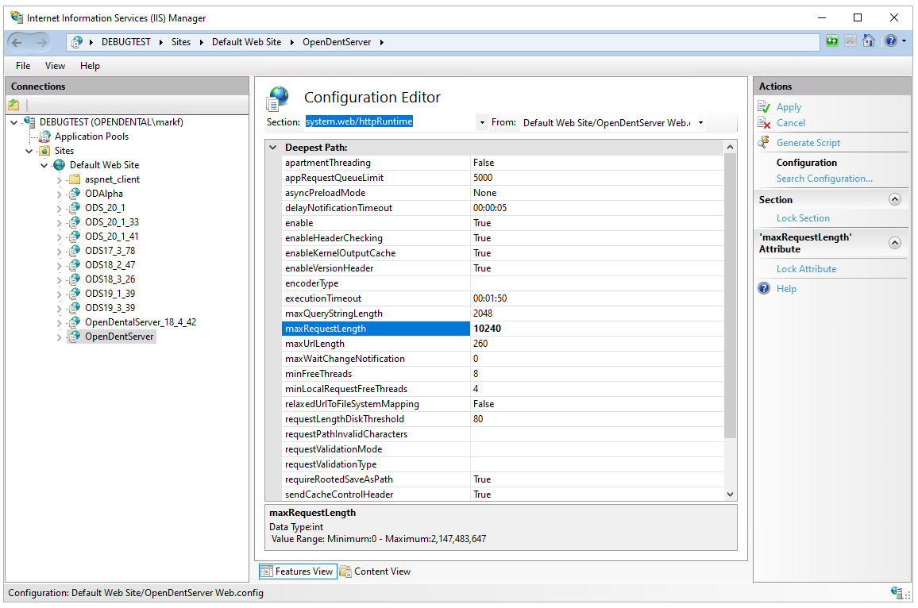Select the executionTimeout row
Screen dimensions: 918x608
[x=503, y=298]
